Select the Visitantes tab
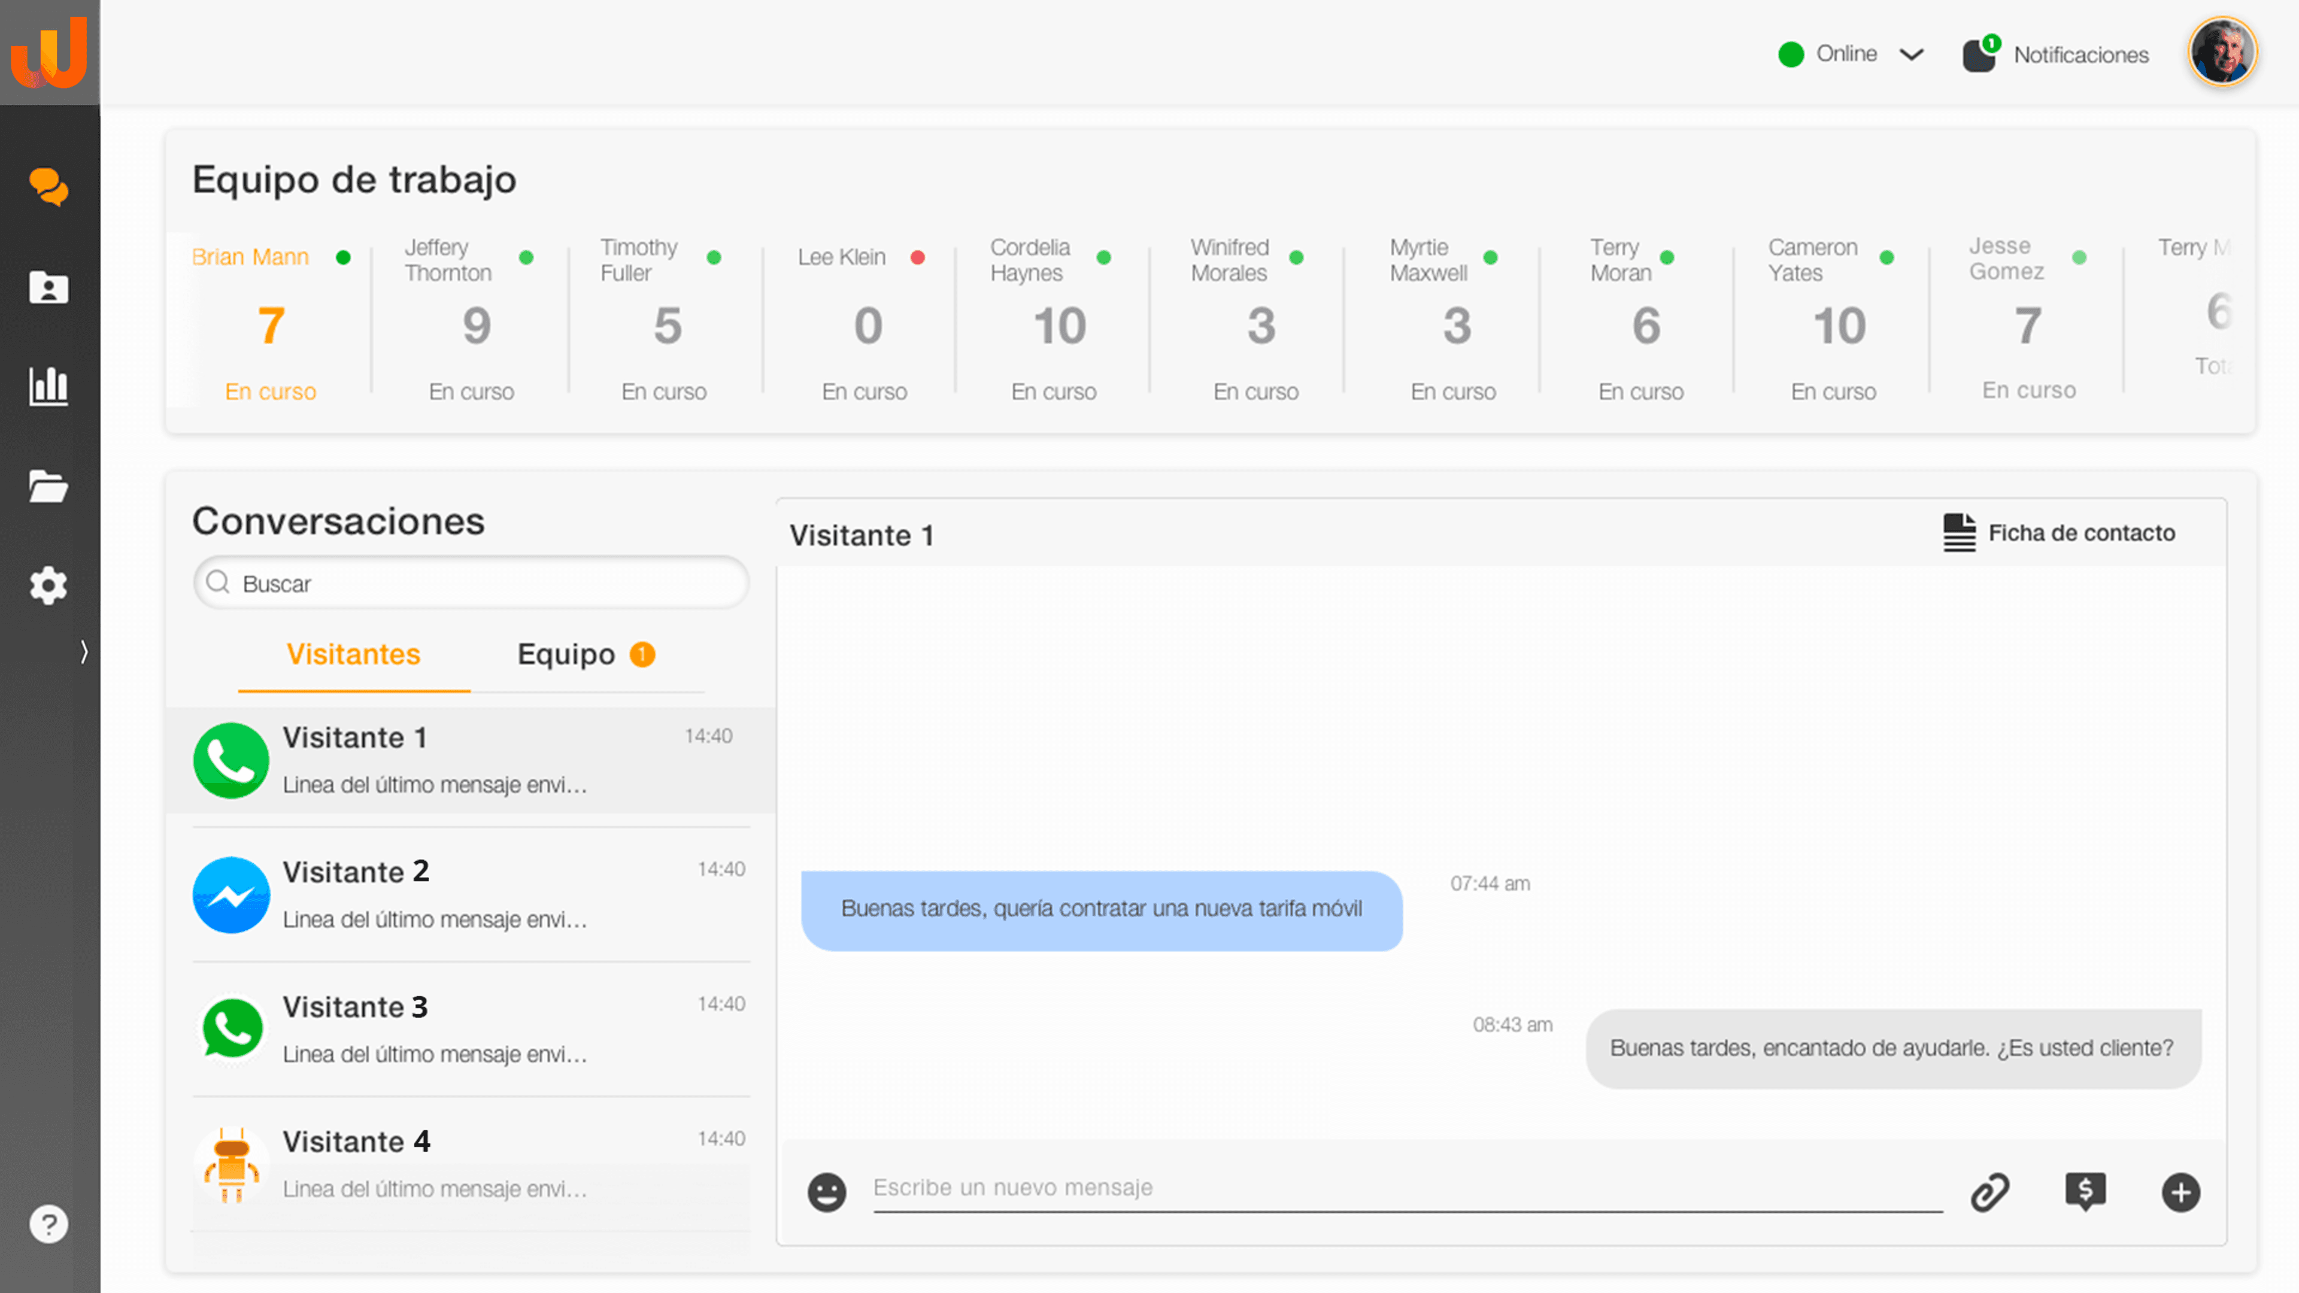Image resolution: width=2299 pixels, height=1293 pixels. [353, 654]
